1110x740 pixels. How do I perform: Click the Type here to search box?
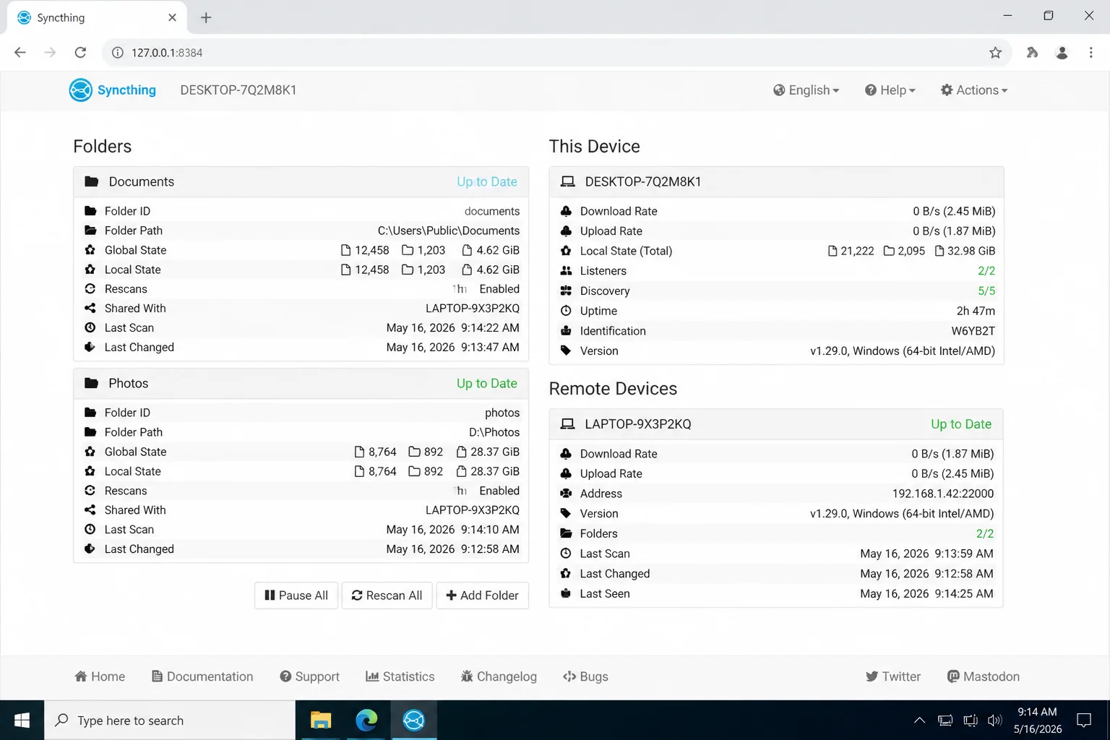170,720
